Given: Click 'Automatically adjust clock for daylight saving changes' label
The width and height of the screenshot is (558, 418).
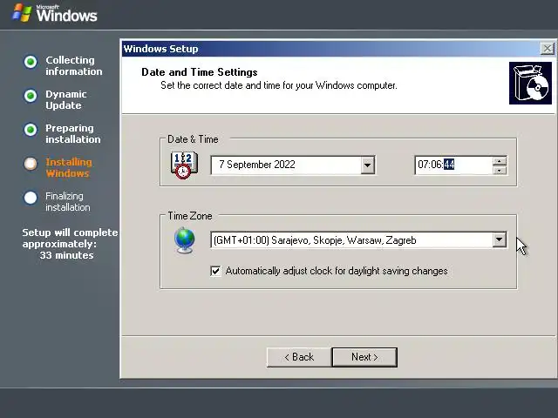Looking at the screenshot, I should click(x=337, y=271).
